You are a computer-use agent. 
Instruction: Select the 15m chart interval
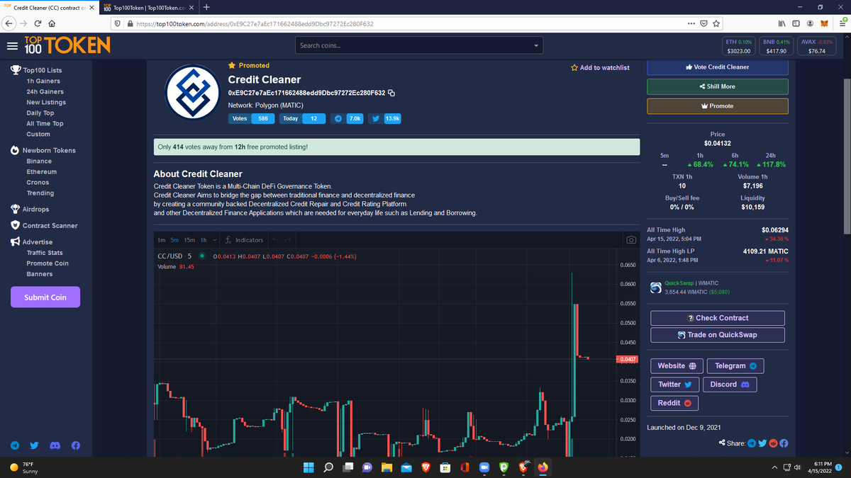[x=189, y=240]
